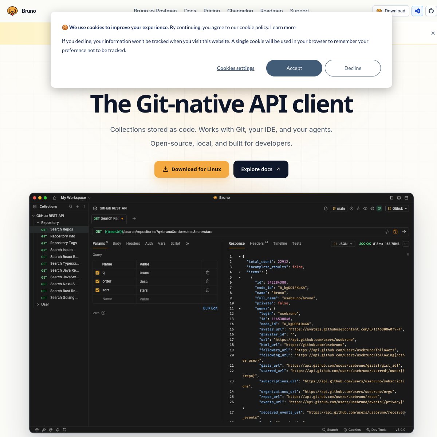The width and height of the screenshot is (437, 437).
Task: Switch to Vars tab
Action: pyautogui.click(x=162, y=244)
